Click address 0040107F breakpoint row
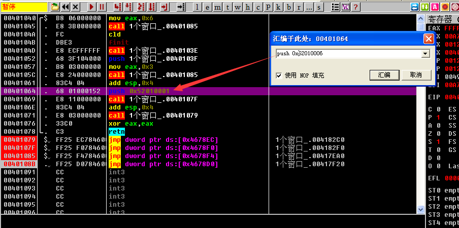The image size is (459, 228). coord(20,148)
